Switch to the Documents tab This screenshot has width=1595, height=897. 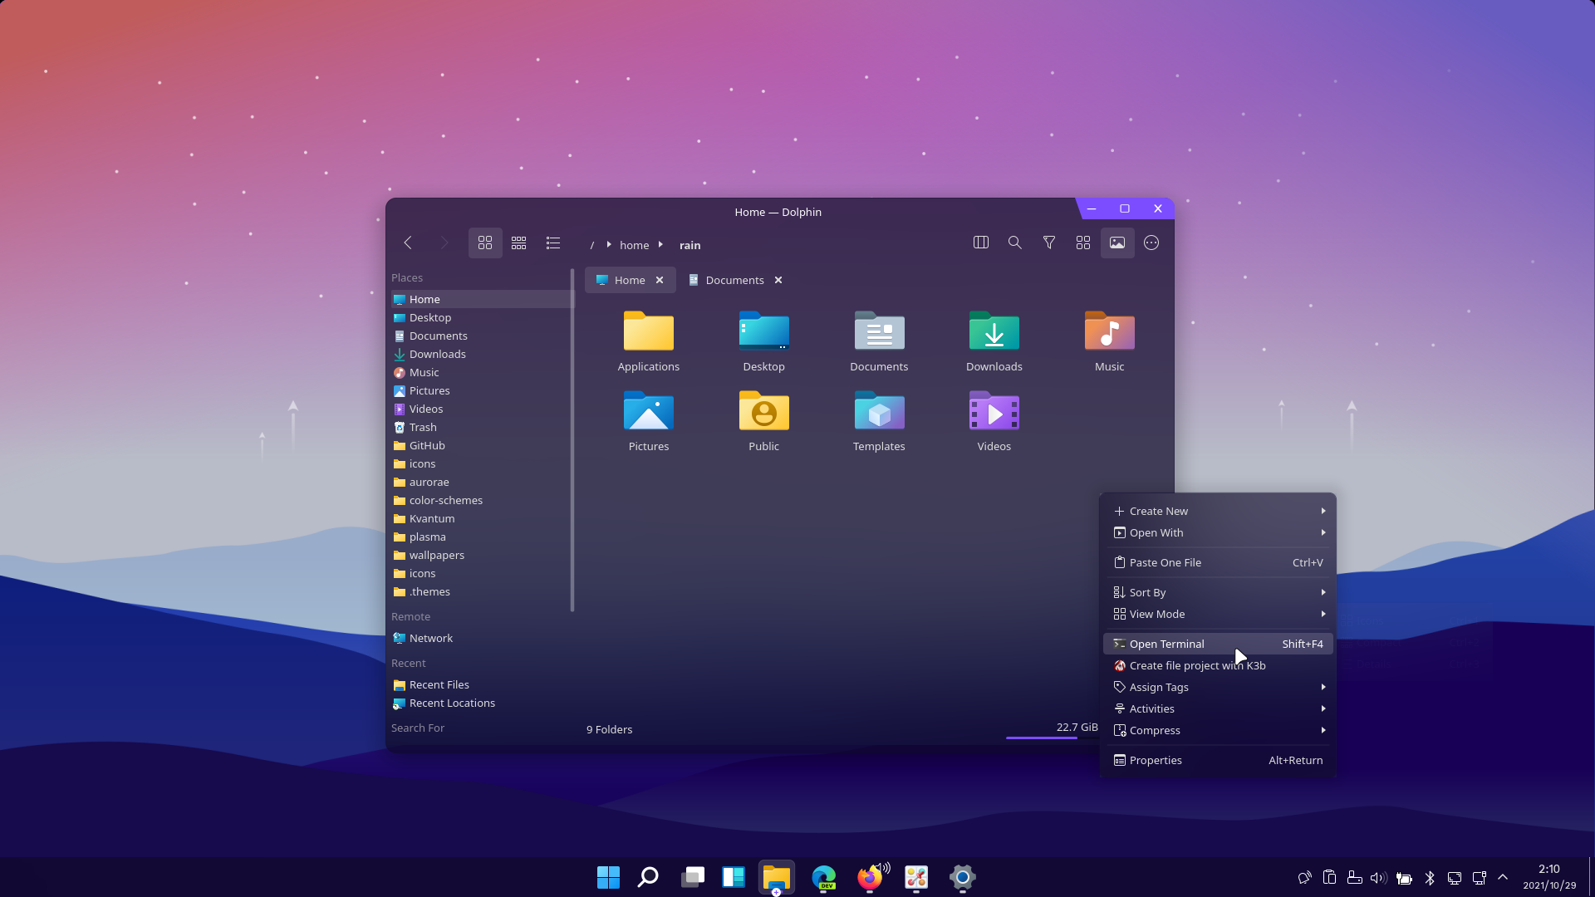[x=734, y=280]
